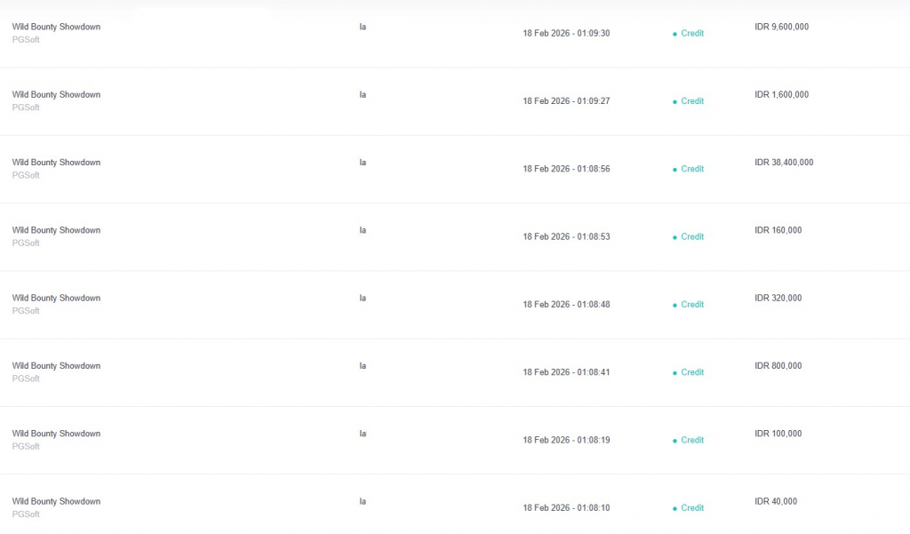Screen dimensions: 910x534
Task: Click the username cell in the 01:09:27 row
Action: tap(363, 94)
